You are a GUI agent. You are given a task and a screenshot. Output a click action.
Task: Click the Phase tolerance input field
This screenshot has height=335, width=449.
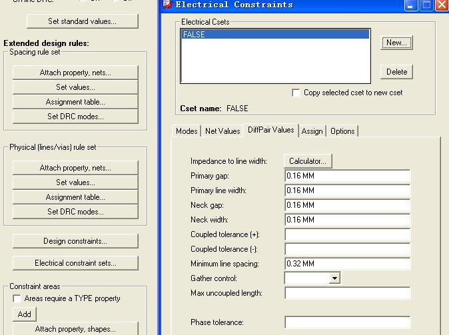[347, 322]
